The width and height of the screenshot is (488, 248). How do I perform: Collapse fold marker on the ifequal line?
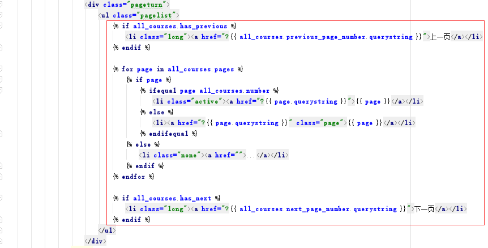point(1,90)
